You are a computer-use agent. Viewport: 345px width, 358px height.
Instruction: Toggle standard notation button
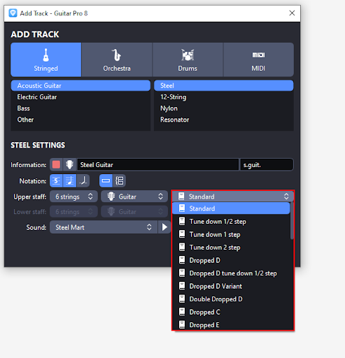(69, 181)
